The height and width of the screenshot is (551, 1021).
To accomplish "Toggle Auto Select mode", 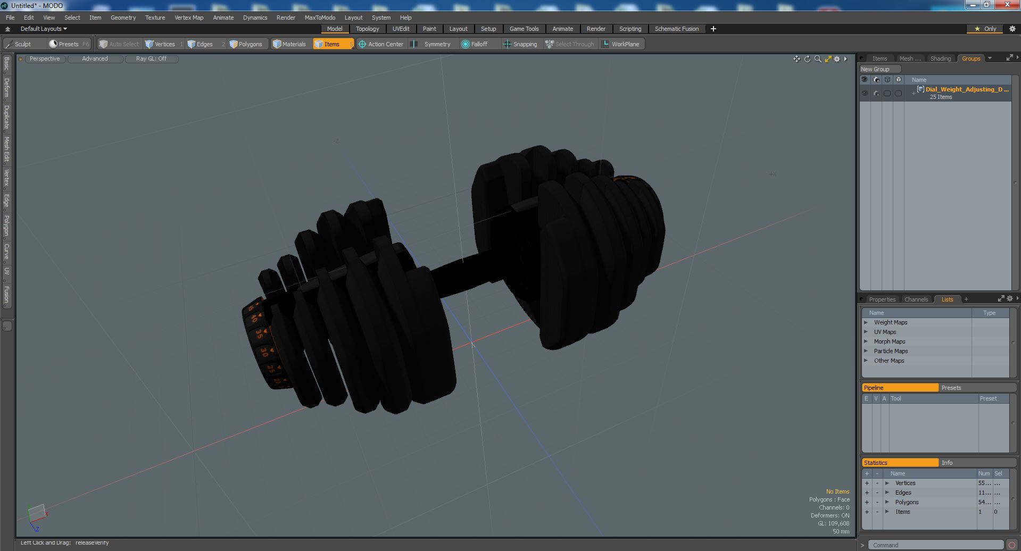I will click(x=119, y=44).
